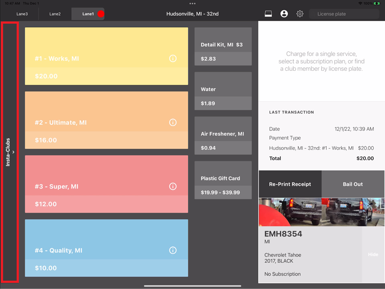The width and height of the screenshot is (385, 289).
Task: Show info for #3 - Super, MI
Action: pyautogui.click(x=173, y=187)
